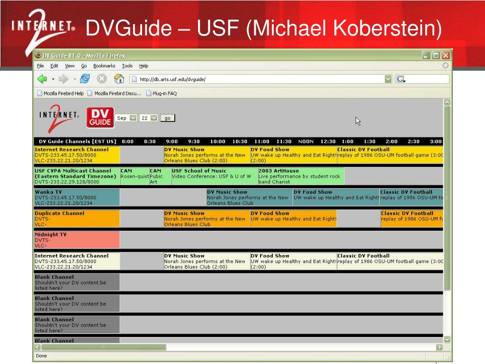Open the Tools menu
The image size is (485, 364).
tap(127, 65)
